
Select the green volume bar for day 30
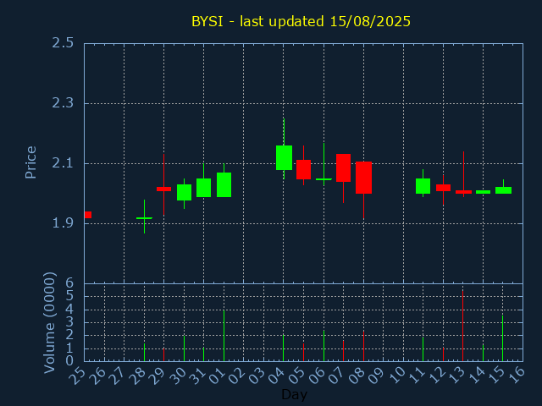[x=185, y=348]
